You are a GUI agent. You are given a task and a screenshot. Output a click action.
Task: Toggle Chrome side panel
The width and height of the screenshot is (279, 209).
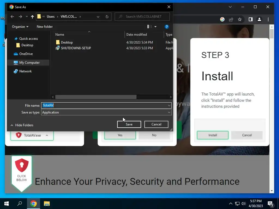coord(251,19)
